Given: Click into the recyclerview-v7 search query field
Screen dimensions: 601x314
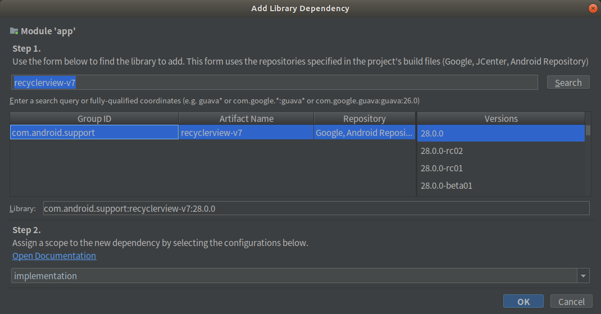Looking at the screenshot, I should pos(275,83).
